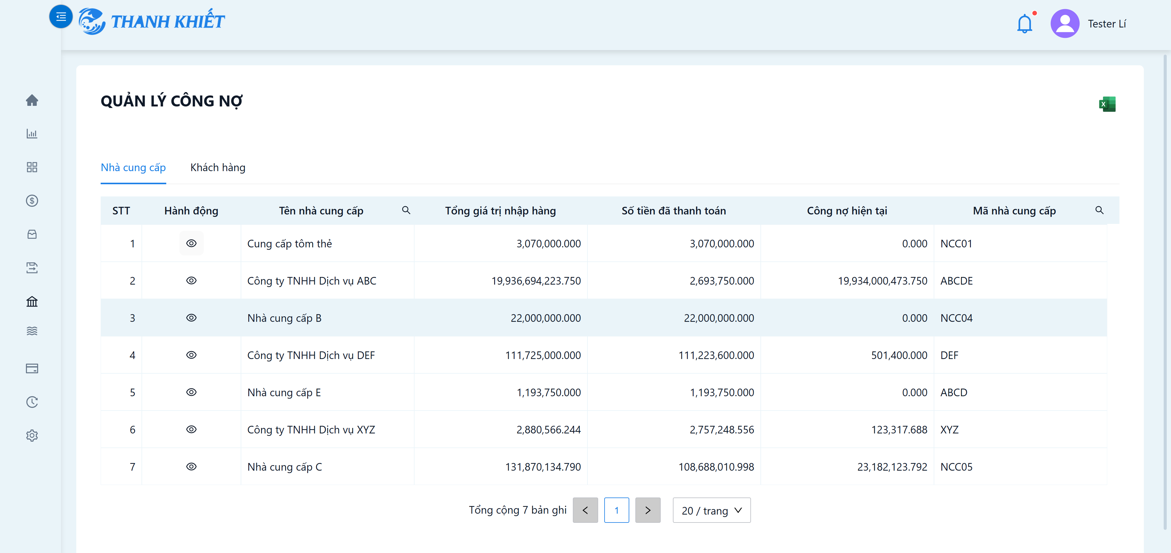Image resolution: width=1171 pixels, height=553 pixels.
Task: Select the Nhà cung cấp B name cell
Action: 327,318
